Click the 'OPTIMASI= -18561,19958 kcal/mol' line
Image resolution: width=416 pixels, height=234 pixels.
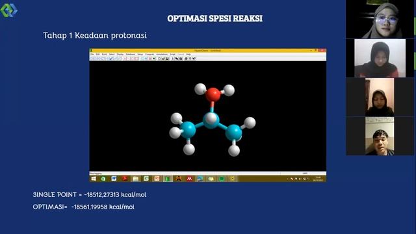point(84,207)
